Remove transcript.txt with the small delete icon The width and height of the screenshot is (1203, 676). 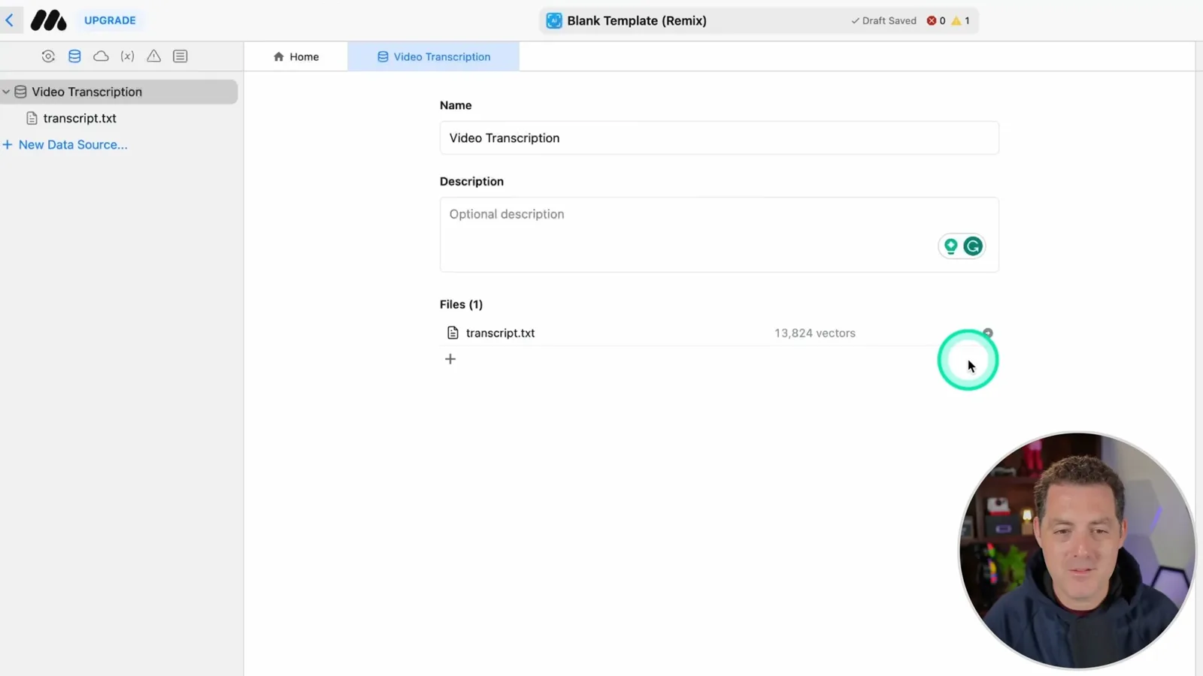click(988, 333)
